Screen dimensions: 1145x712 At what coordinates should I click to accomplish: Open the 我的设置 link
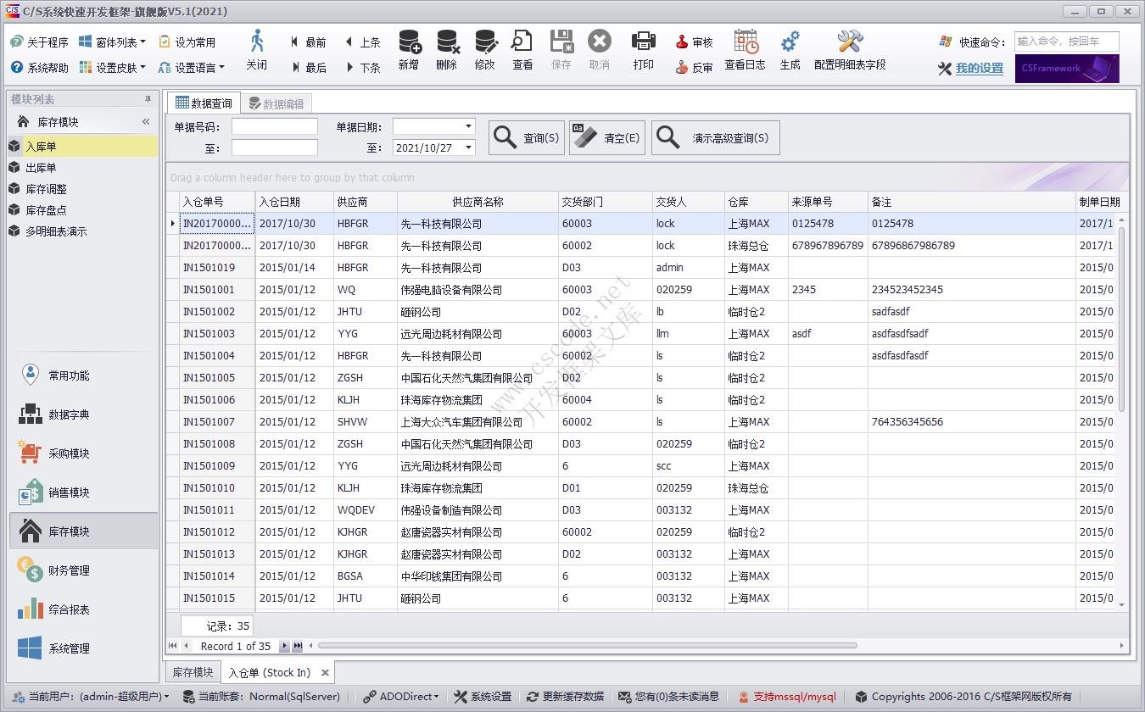pos(979,69)
